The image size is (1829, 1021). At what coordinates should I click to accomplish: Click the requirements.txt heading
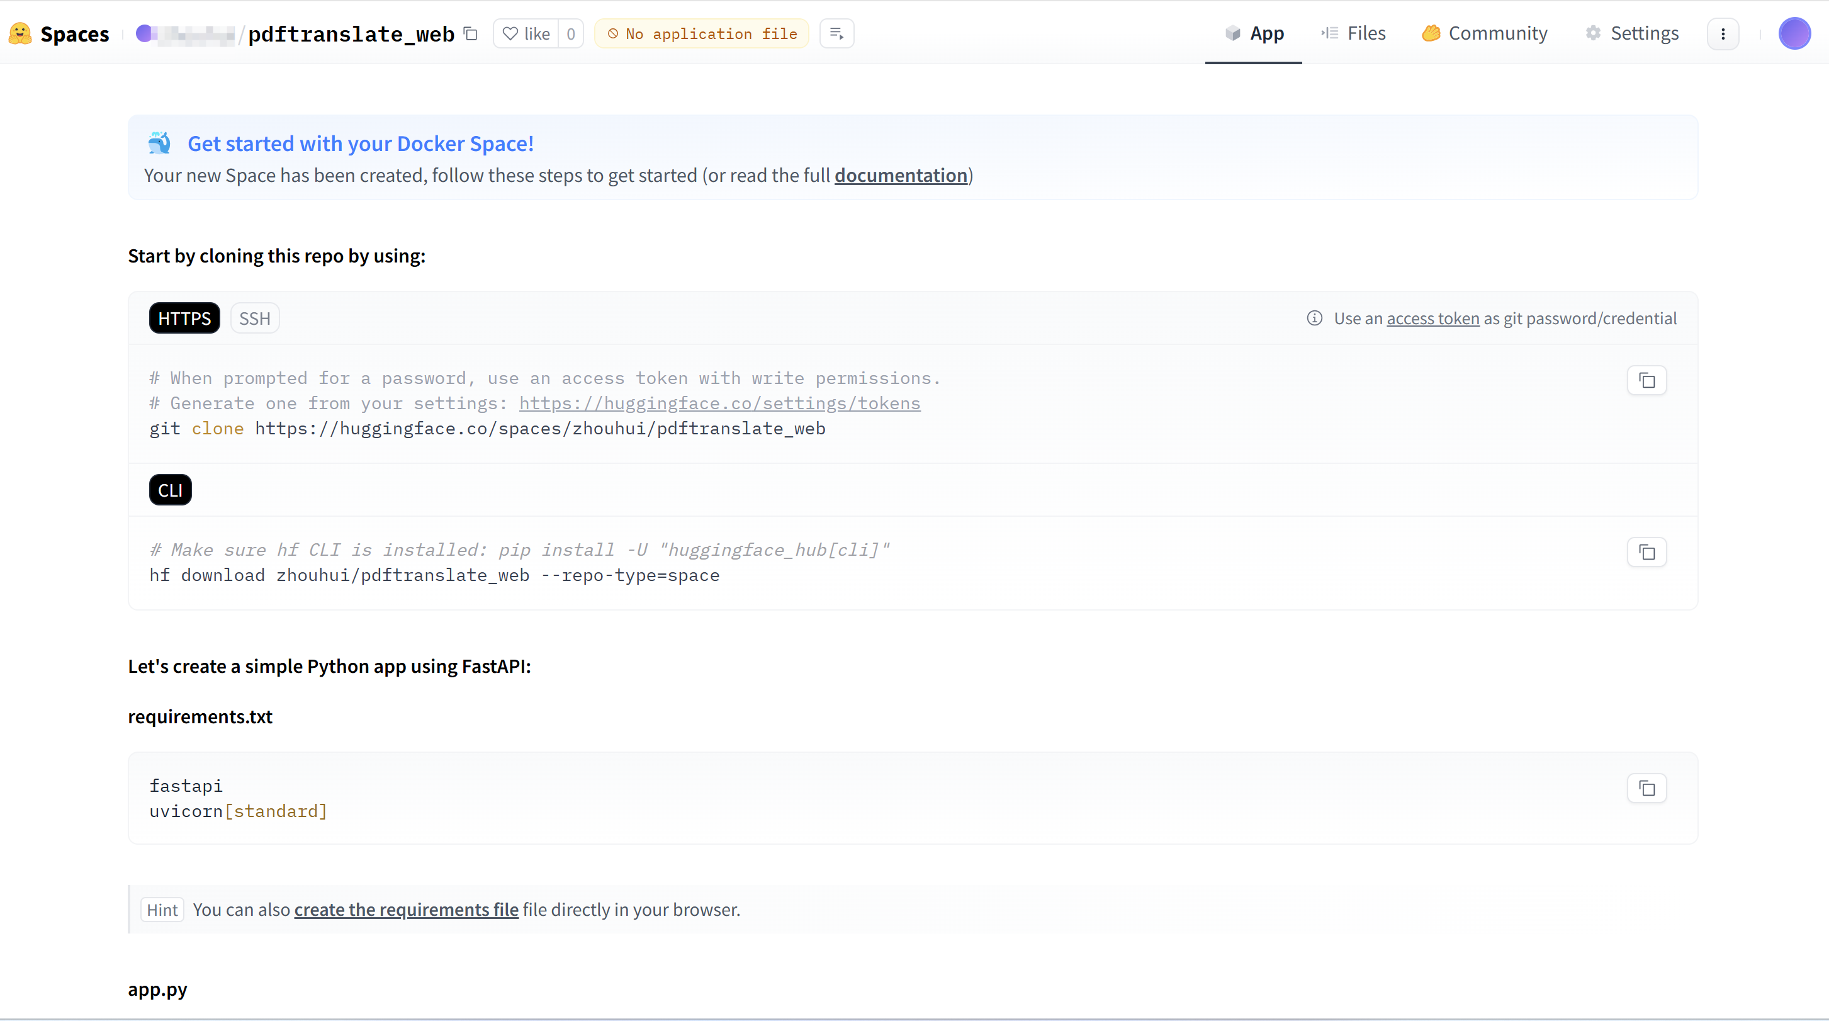tap(200, 716)
